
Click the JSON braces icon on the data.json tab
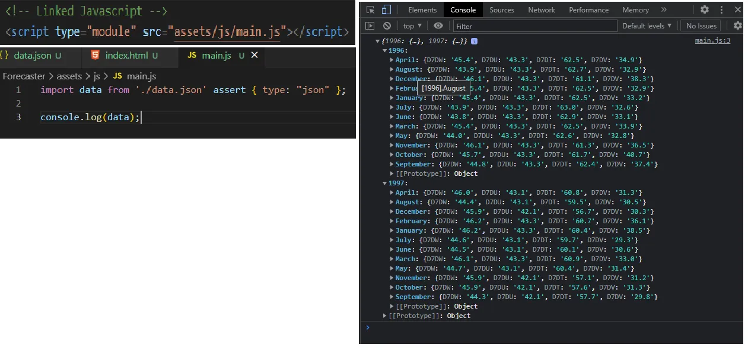point(4,55)
